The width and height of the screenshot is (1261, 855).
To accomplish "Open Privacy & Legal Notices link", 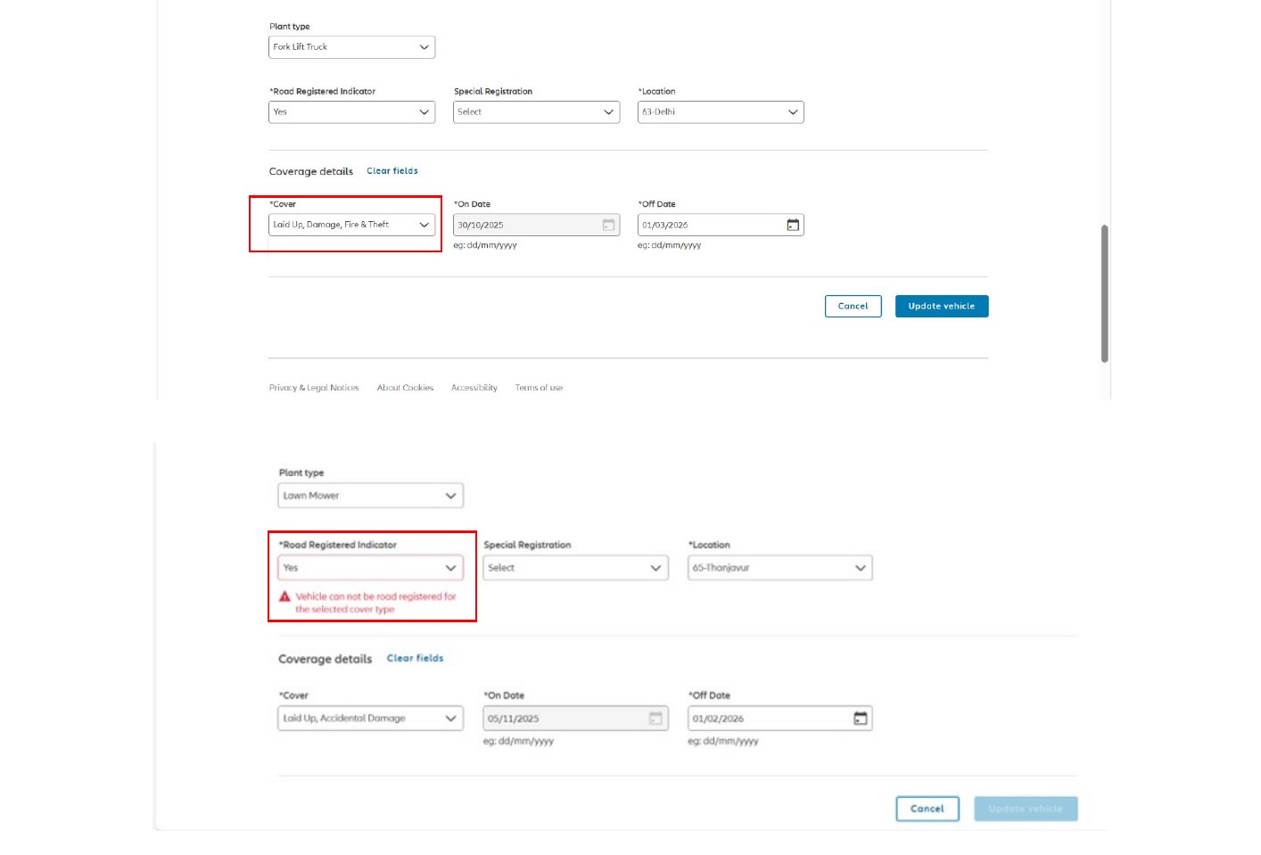I will coord(314,388).
